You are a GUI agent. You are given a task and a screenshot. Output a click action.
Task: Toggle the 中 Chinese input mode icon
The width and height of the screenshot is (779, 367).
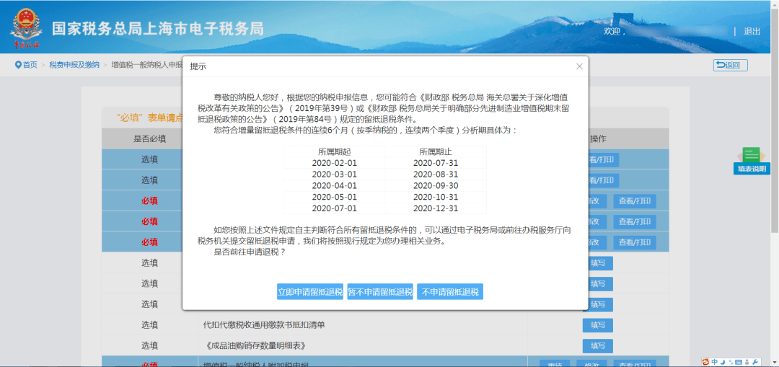[x=714, y=361]
